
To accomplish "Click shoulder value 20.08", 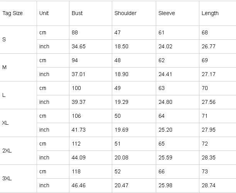I will tap(121, 157).
